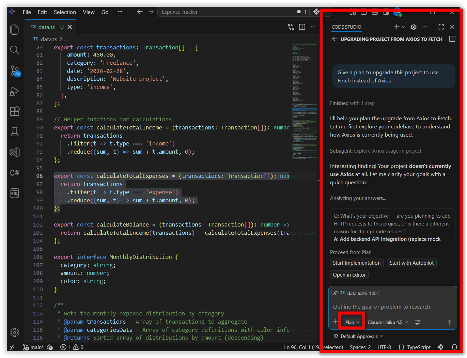Expand the overflow menu in the title bar

pos(120,12)
